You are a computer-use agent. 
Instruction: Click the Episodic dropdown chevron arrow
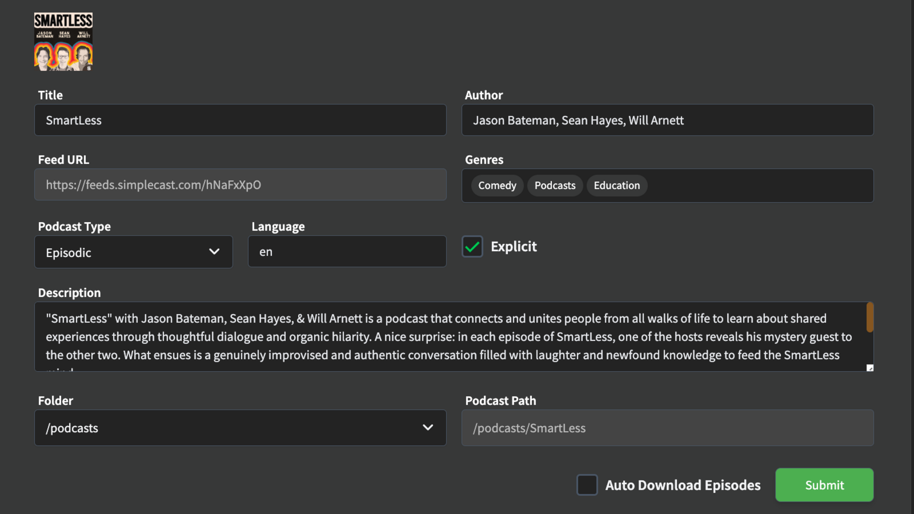[214, 251]
